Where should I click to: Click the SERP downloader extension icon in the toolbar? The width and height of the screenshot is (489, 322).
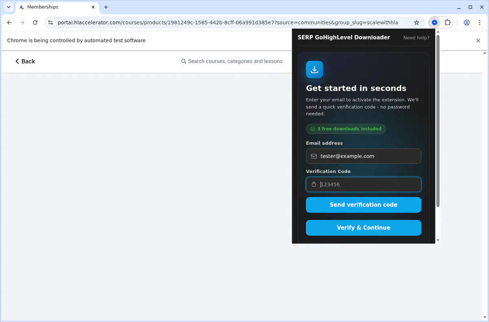coord(434,22)
